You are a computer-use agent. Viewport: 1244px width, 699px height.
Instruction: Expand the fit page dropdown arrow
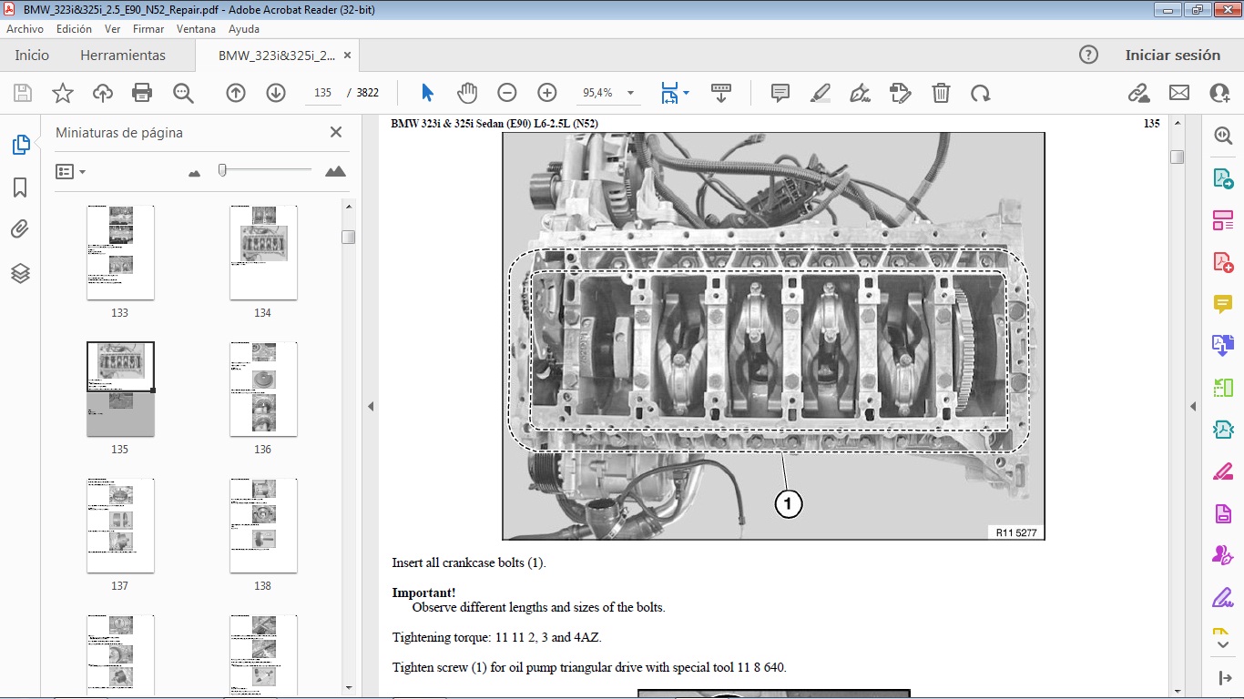tap(686, 93)
